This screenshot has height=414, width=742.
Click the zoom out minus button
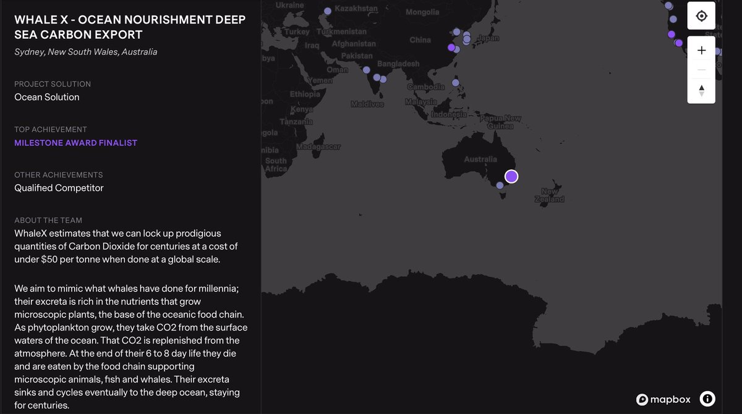click(x=701, y=70)
